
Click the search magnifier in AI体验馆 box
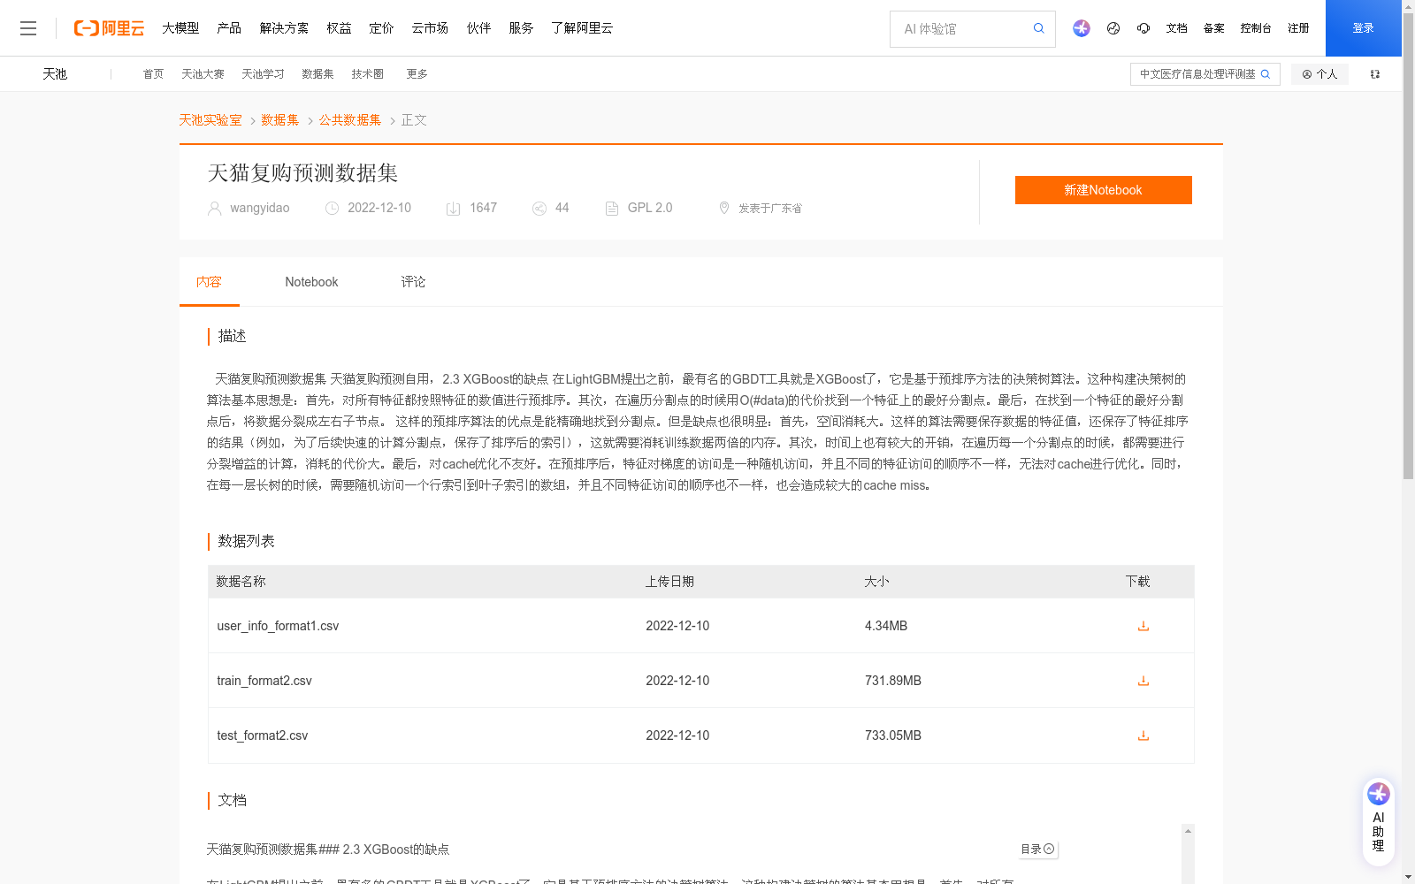[x=1038, y=28]
